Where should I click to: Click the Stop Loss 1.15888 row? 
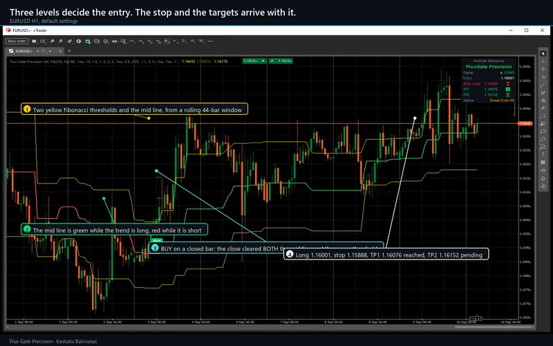489,84
